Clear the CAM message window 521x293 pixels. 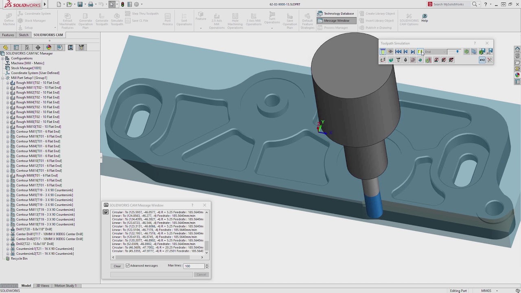[x=117, y=266]
